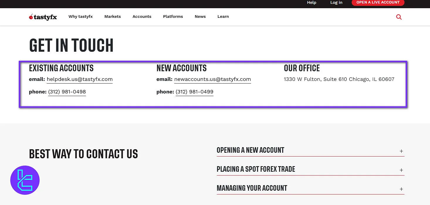Expand the Placing a Spot Forex Trade section
Image resolution: width=430 pixels, height=205 pixels.
[x=401, y=170]
